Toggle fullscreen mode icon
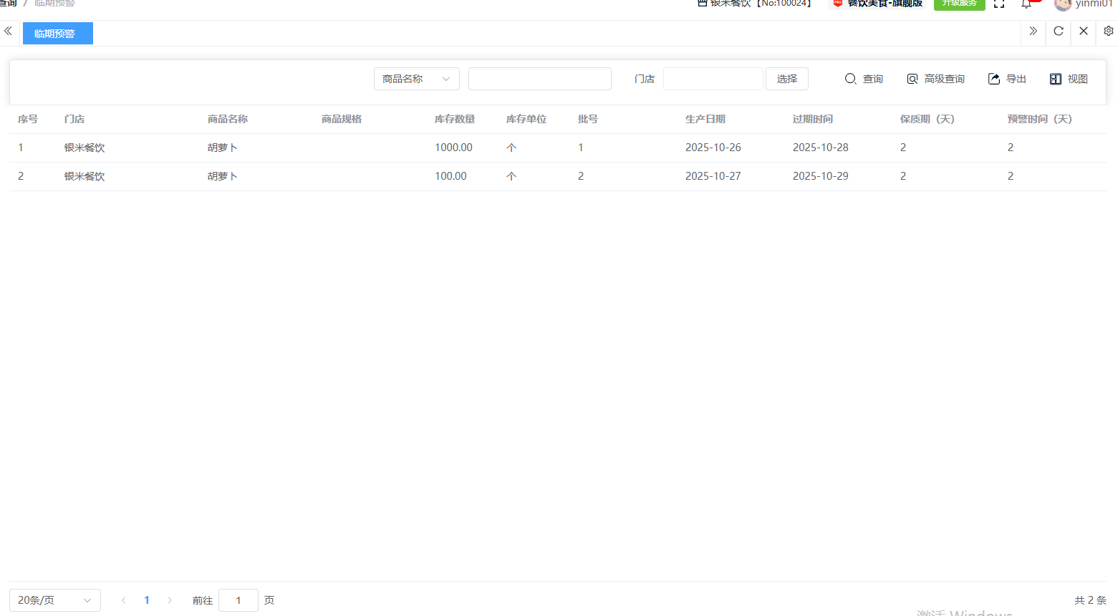The image size is (1118, 616). point(999,4)
